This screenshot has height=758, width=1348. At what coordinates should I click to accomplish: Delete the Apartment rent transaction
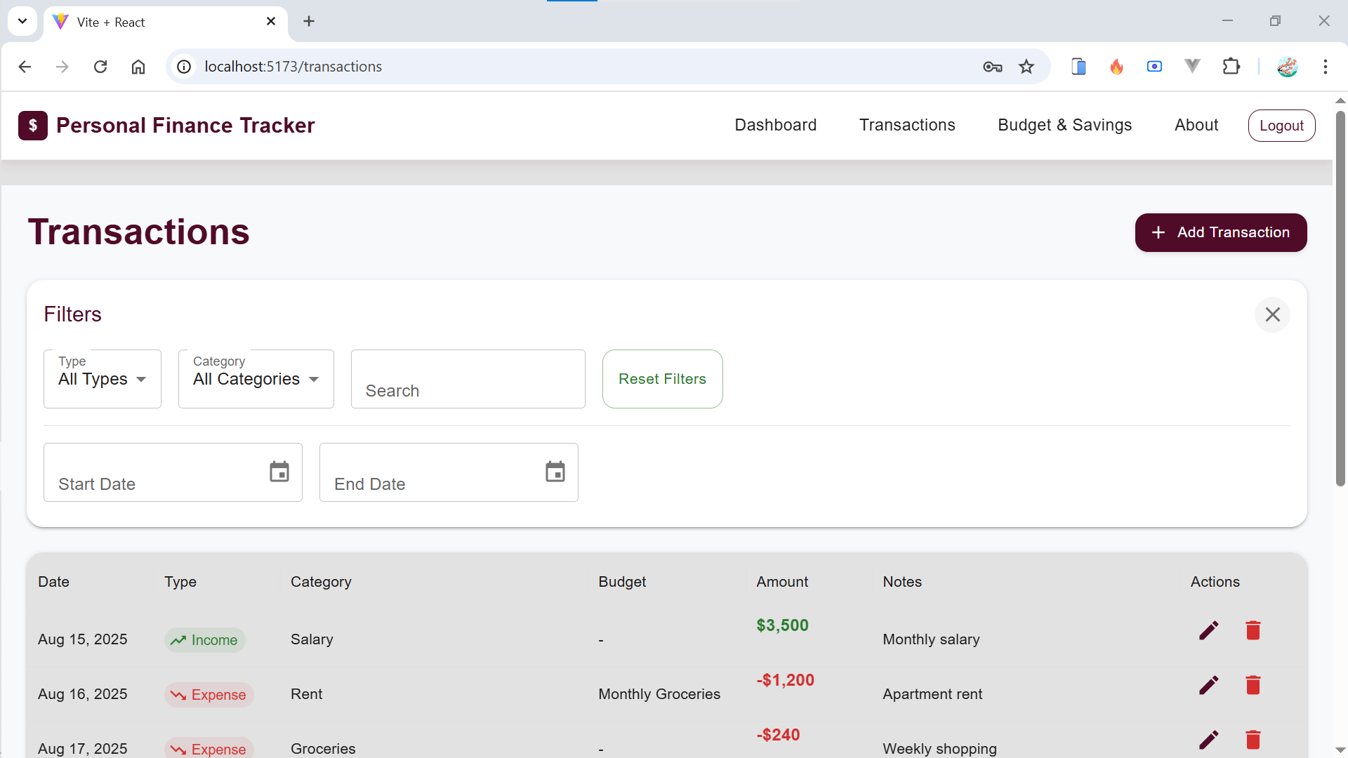[1253, 685]
